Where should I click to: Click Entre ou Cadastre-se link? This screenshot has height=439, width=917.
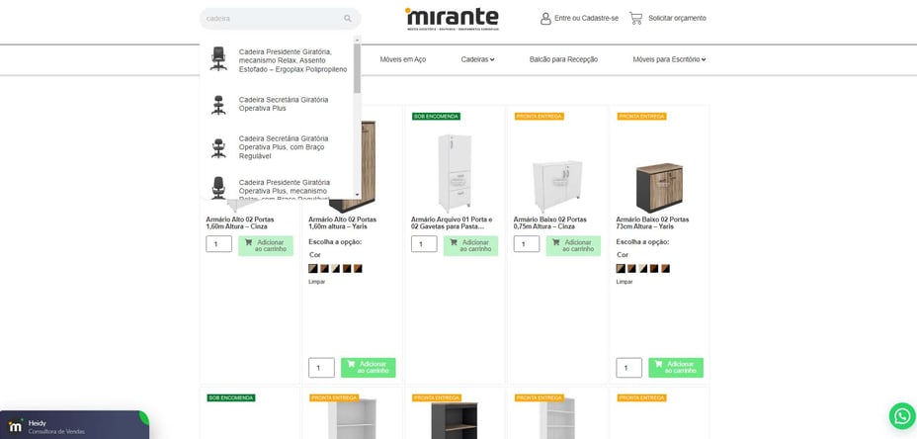tap(586, 19)
